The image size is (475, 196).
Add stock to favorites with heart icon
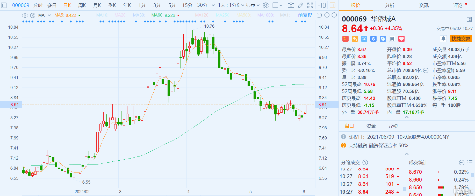[401, 39]
